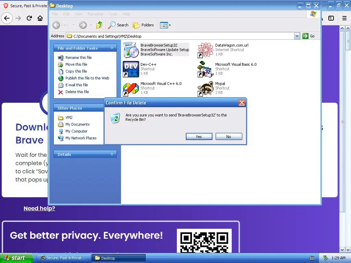
Task: Open the Forward history dropdown arrow
Action: (91, 25)
